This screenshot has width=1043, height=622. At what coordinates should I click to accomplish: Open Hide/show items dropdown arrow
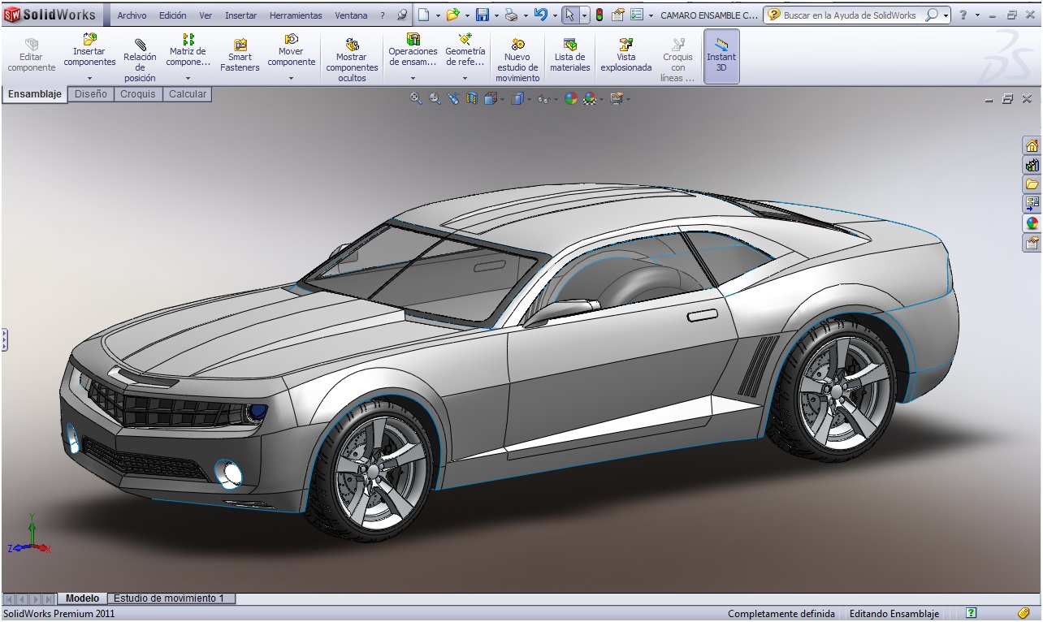tap(556, 99)
